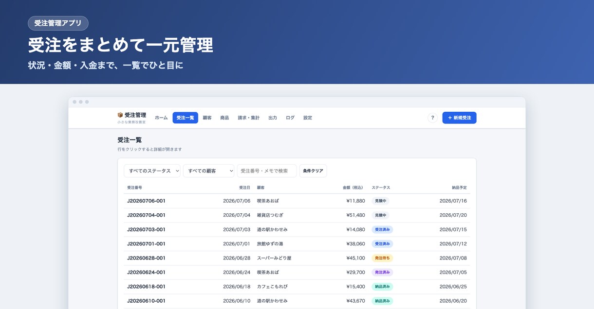Click the 納品予定 column header
Screen dimensions: 594x309
click(459, 188)
